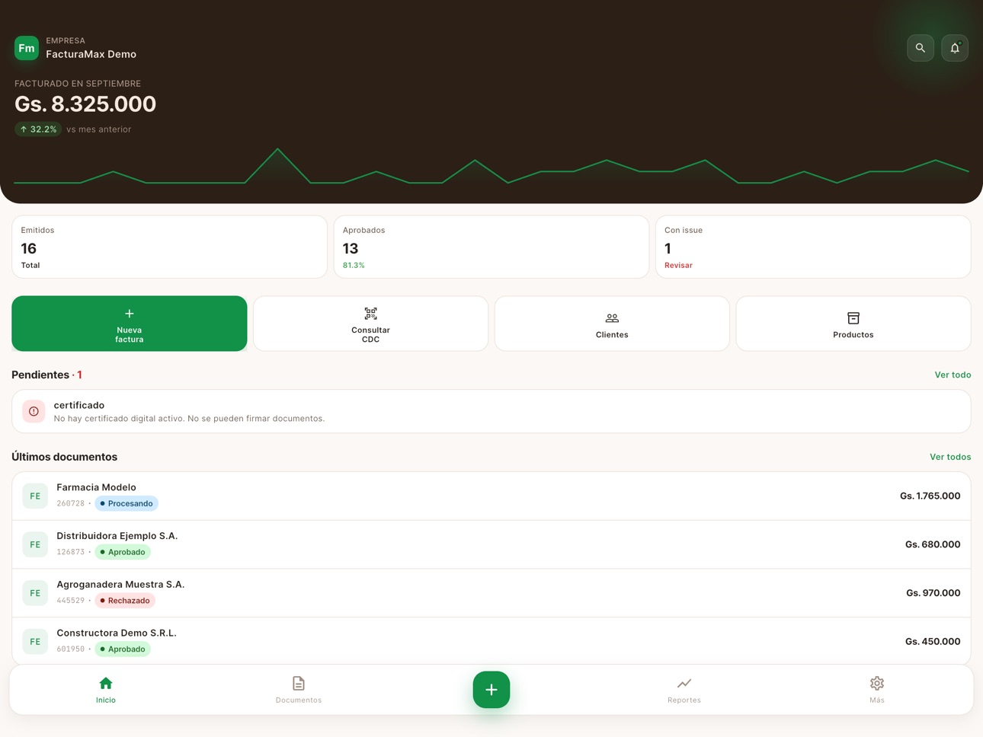Click the Gs. 8.325.000 total
Screen dimensions: 983x737
(x=85, y=104)
